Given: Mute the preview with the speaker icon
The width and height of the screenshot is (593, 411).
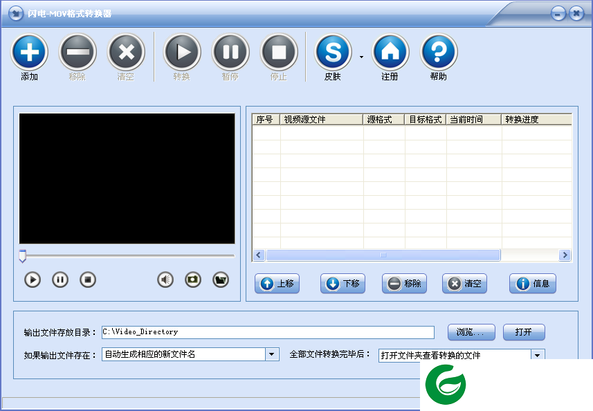Looking at the screenshot, I should click(165, 280).
